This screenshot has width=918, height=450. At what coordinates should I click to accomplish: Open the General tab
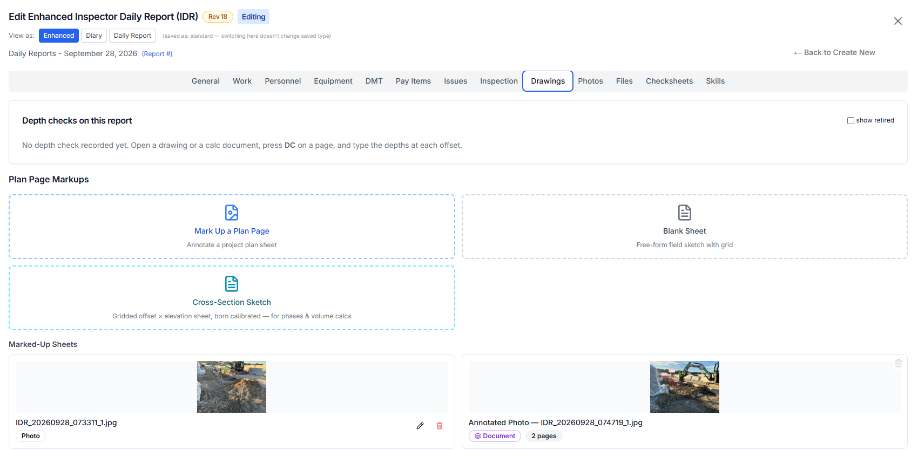click(206, 81)
